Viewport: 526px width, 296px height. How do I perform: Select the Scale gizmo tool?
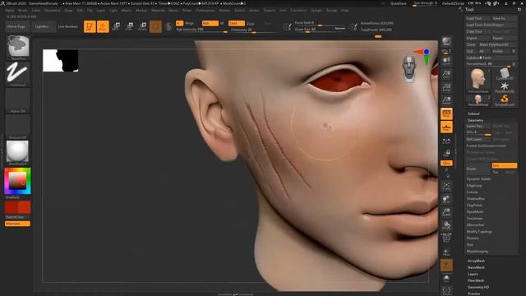[x=129, y=26]
